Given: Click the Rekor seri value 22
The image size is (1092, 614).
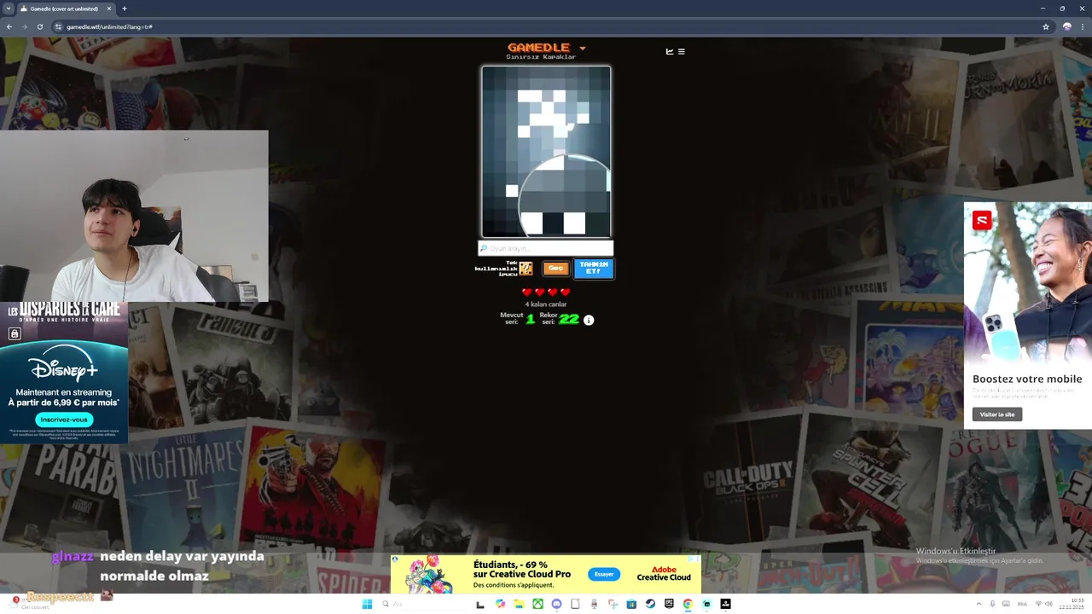Looking at the screenshot, I should pos(569,319).
